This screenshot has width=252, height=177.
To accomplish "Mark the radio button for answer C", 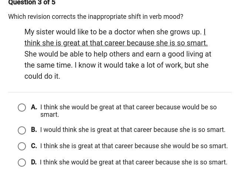I will (x=22, y=146).
